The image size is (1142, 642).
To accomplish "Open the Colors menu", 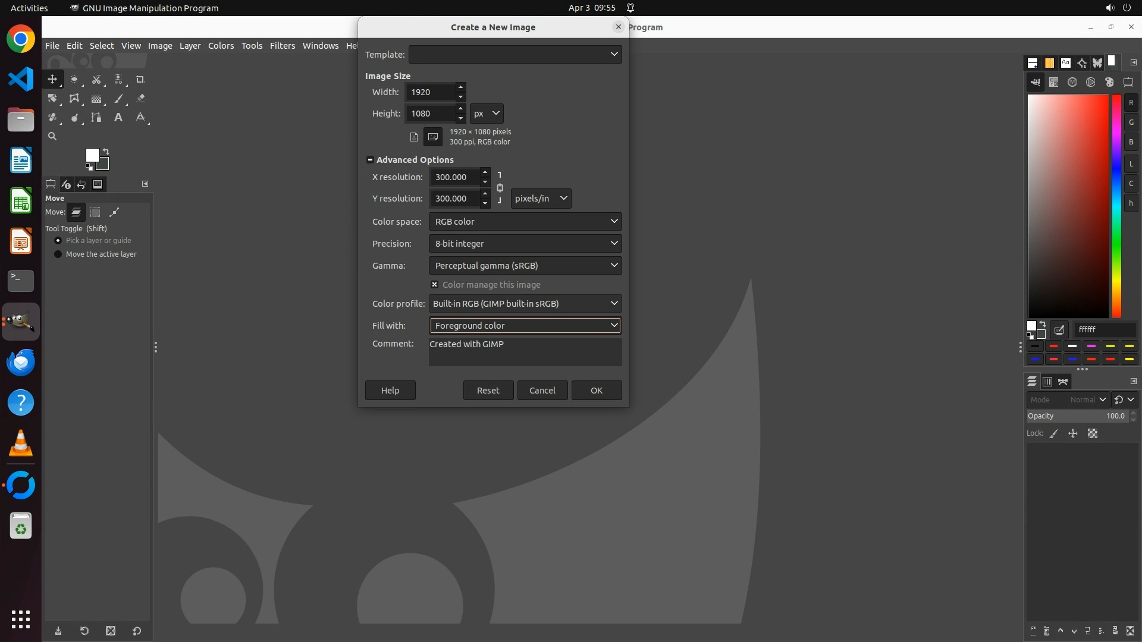I will (x=221, y=46).
